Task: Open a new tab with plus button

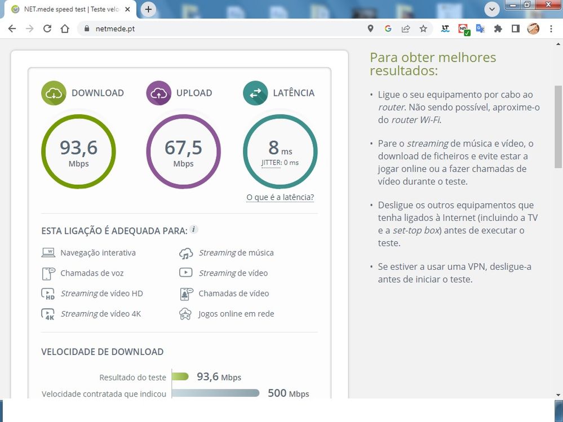Action: (x=148, y=9)
